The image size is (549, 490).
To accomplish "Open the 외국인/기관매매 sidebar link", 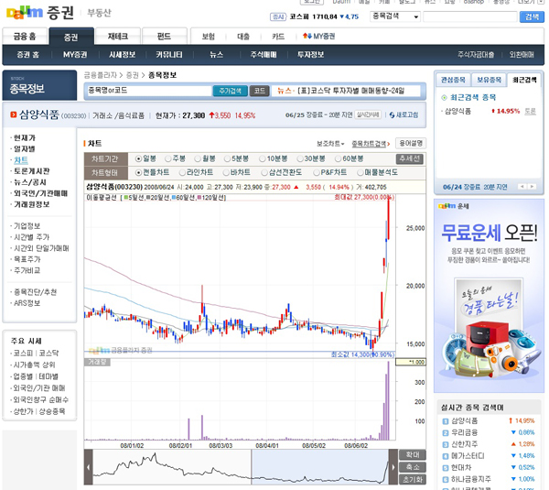I will [40, 193].
